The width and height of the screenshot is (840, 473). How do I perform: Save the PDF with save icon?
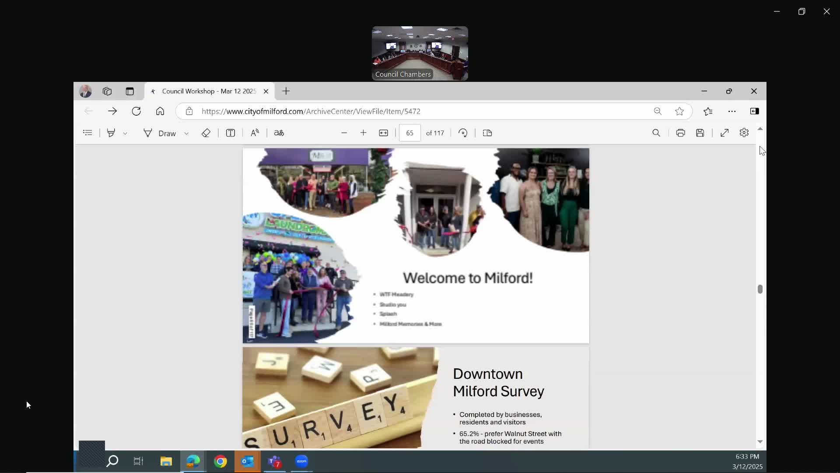[x=700, y=133]
